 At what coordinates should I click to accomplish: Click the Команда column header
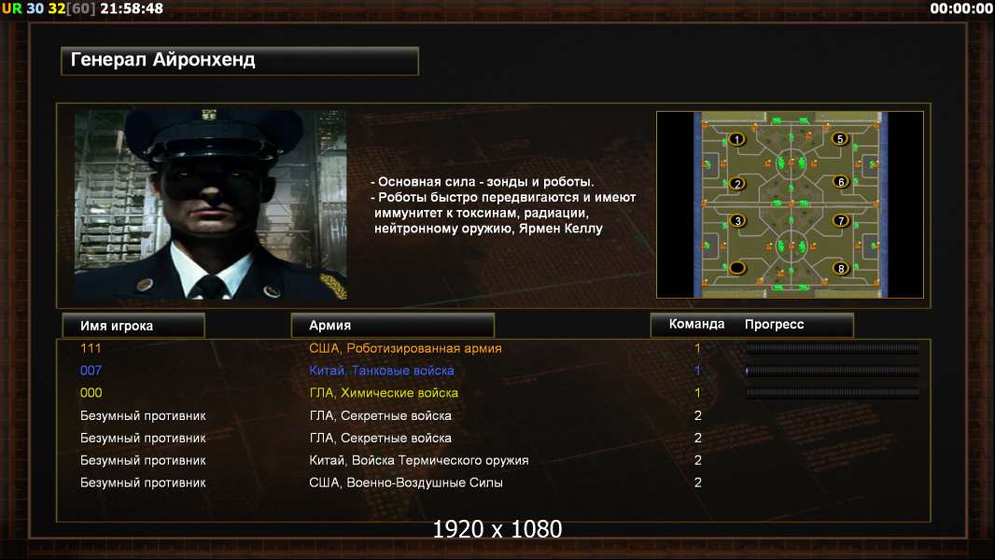[x=696, y=324]
